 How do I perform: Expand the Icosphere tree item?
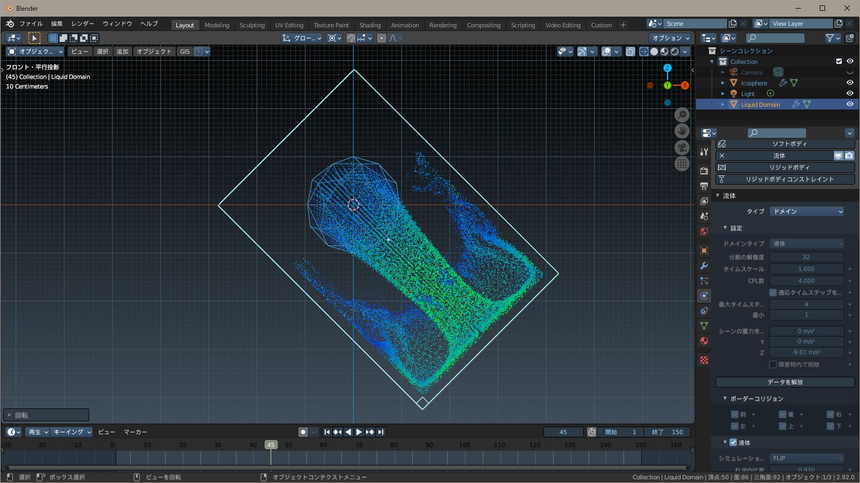(723, 83)
